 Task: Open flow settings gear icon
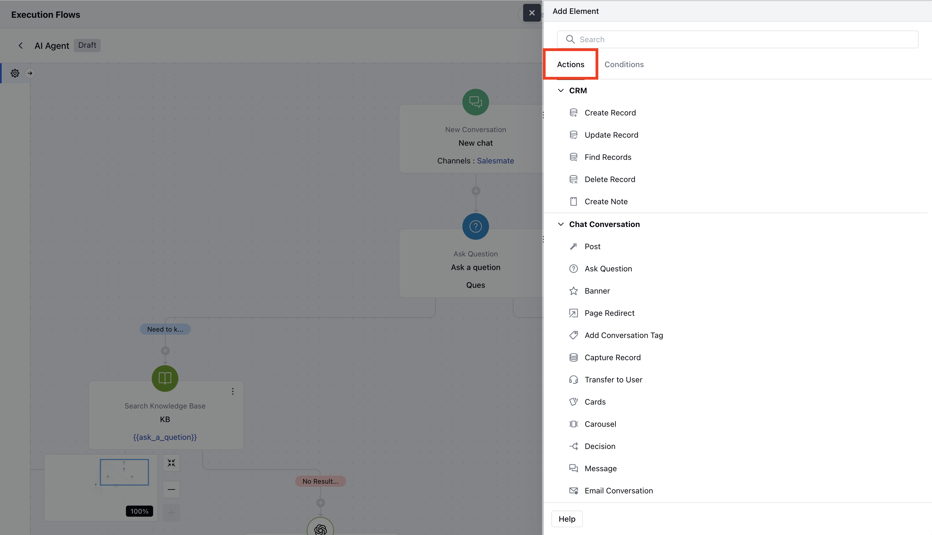click(15, 73)
